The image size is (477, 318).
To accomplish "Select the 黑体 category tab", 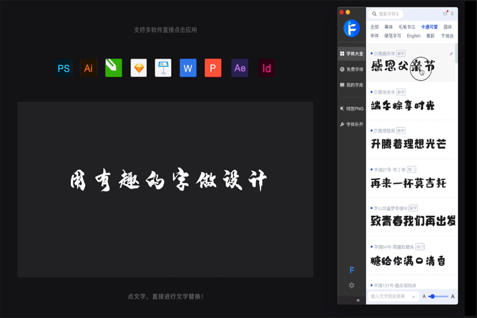I will (389, 27).
